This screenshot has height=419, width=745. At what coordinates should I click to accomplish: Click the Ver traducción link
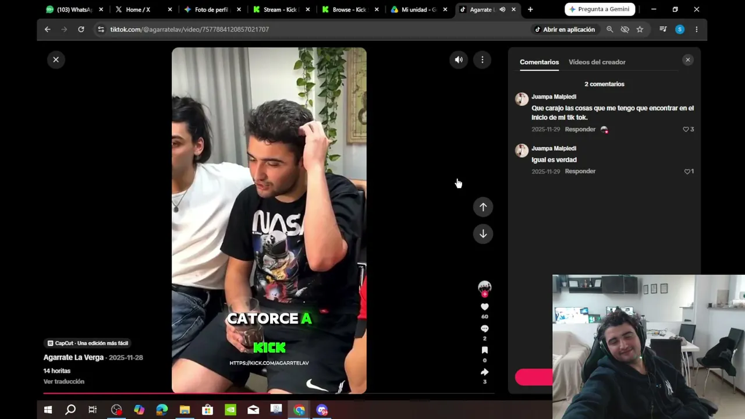(64, 382)
